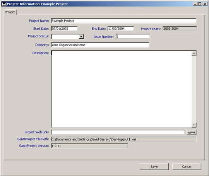Select the Project tab
Screen dimensions: 209x176
click(10, 12)
